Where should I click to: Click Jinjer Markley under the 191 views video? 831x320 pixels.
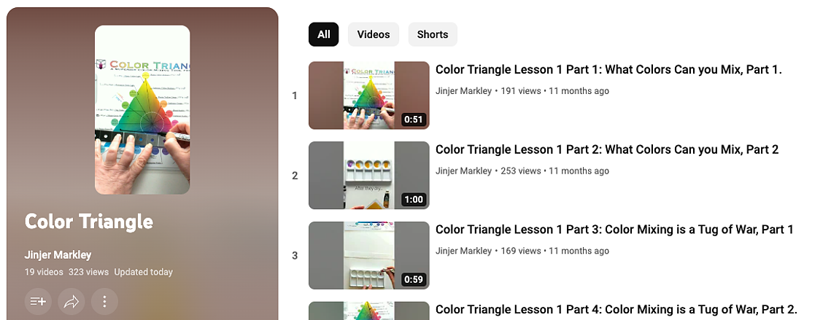pos(464,91)
